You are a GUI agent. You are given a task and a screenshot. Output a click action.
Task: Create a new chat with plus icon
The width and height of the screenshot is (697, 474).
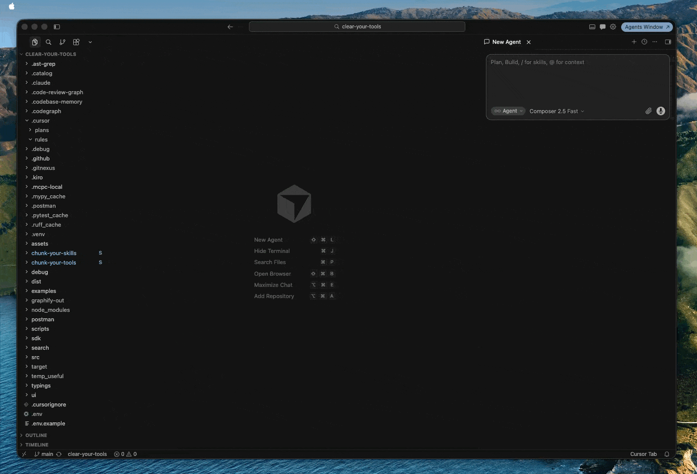click(x=634, y=42)
